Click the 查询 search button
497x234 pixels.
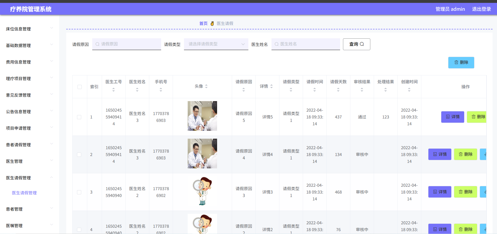(x=356, y=44)
